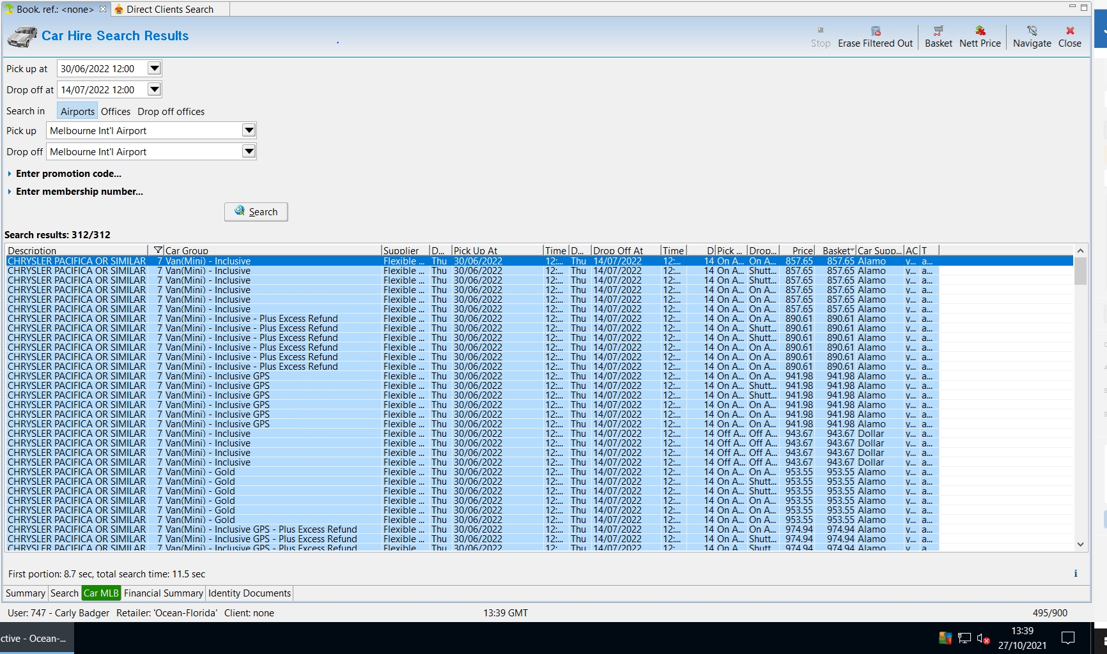This screenshot has height=654, width=1107.
Task: Close the Book ref tab with its X
Action: (x=103, y=9)
